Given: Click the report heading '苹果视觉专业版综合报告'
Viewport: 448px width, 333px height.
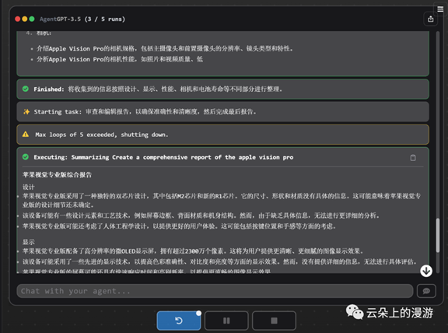Looking at the screenshot, I should [x=57, y=174].
